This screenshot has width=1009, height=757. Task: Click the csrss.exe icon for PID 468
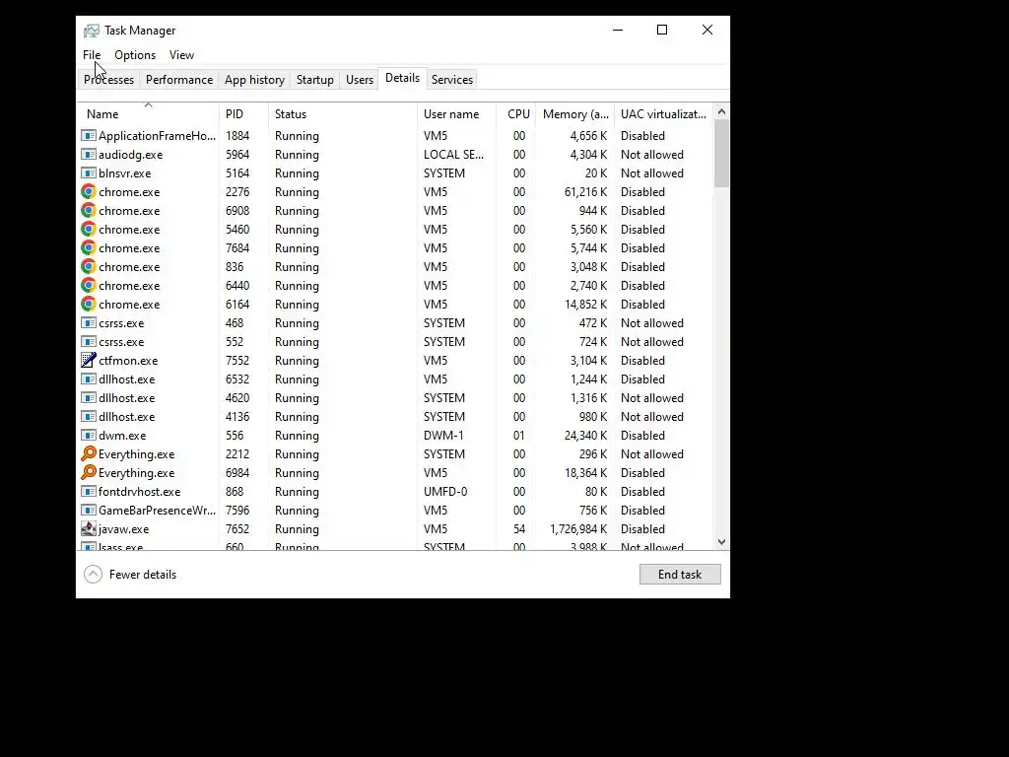(x=89, y=323)
